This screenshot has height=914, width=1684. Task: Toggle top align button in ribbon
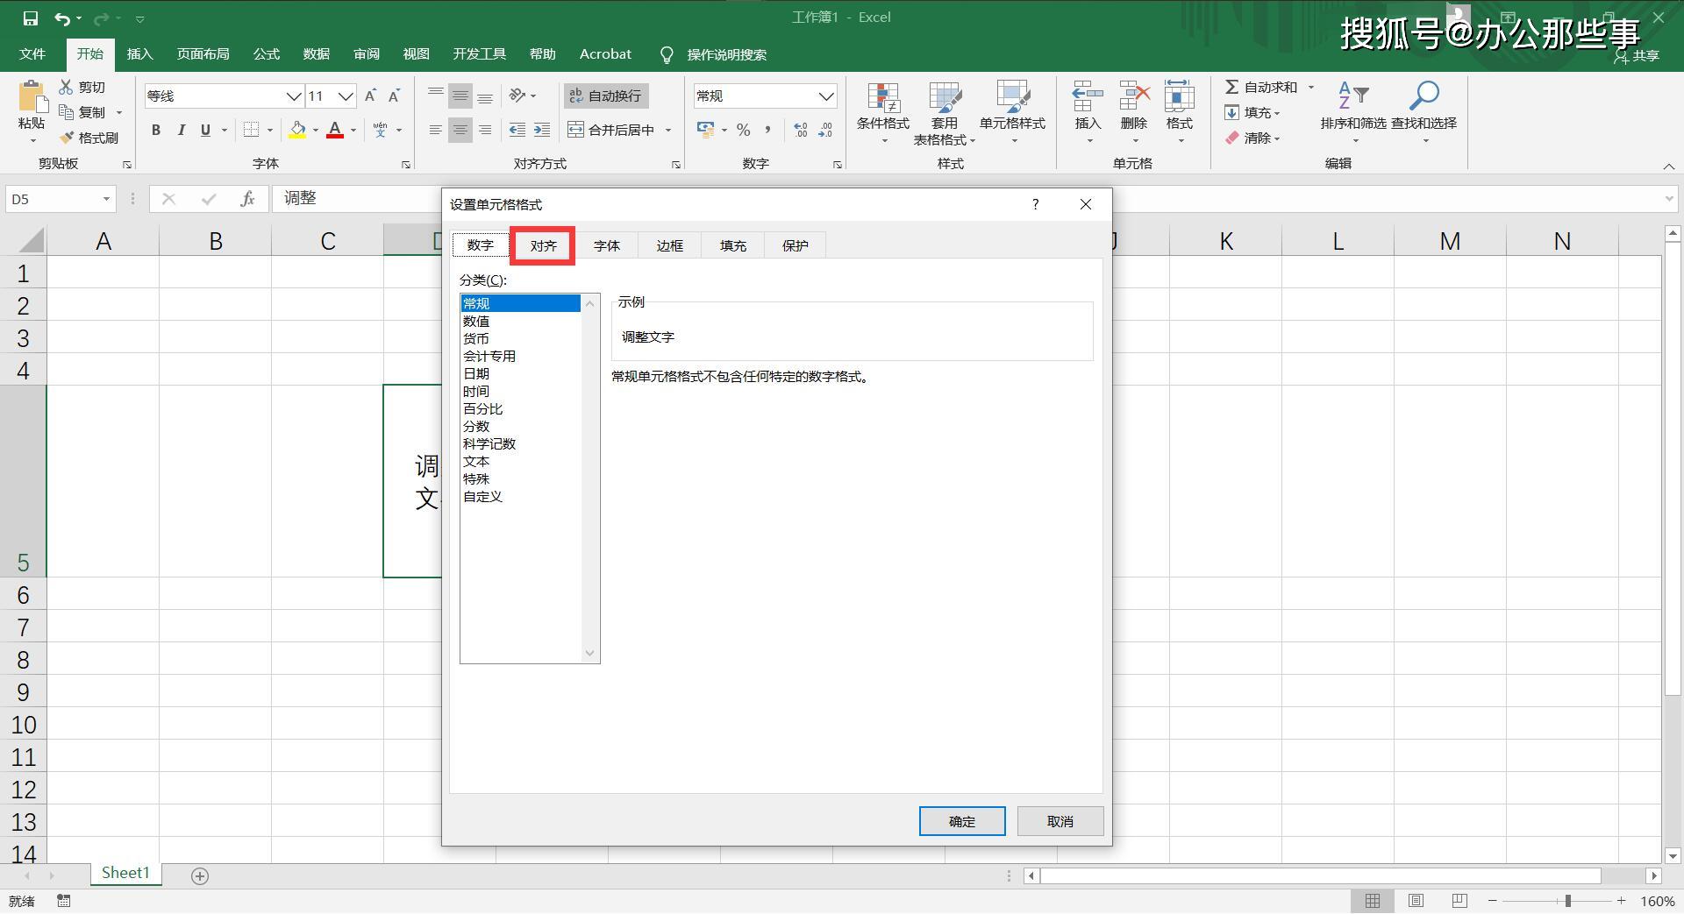pos(436,95)
